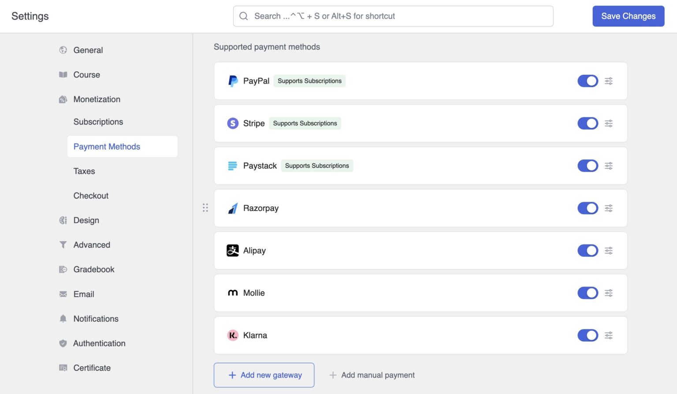The height and width of the screenshot is (394, 677).
Task: Click the Mollie logo icon
Action: point(232,293)
